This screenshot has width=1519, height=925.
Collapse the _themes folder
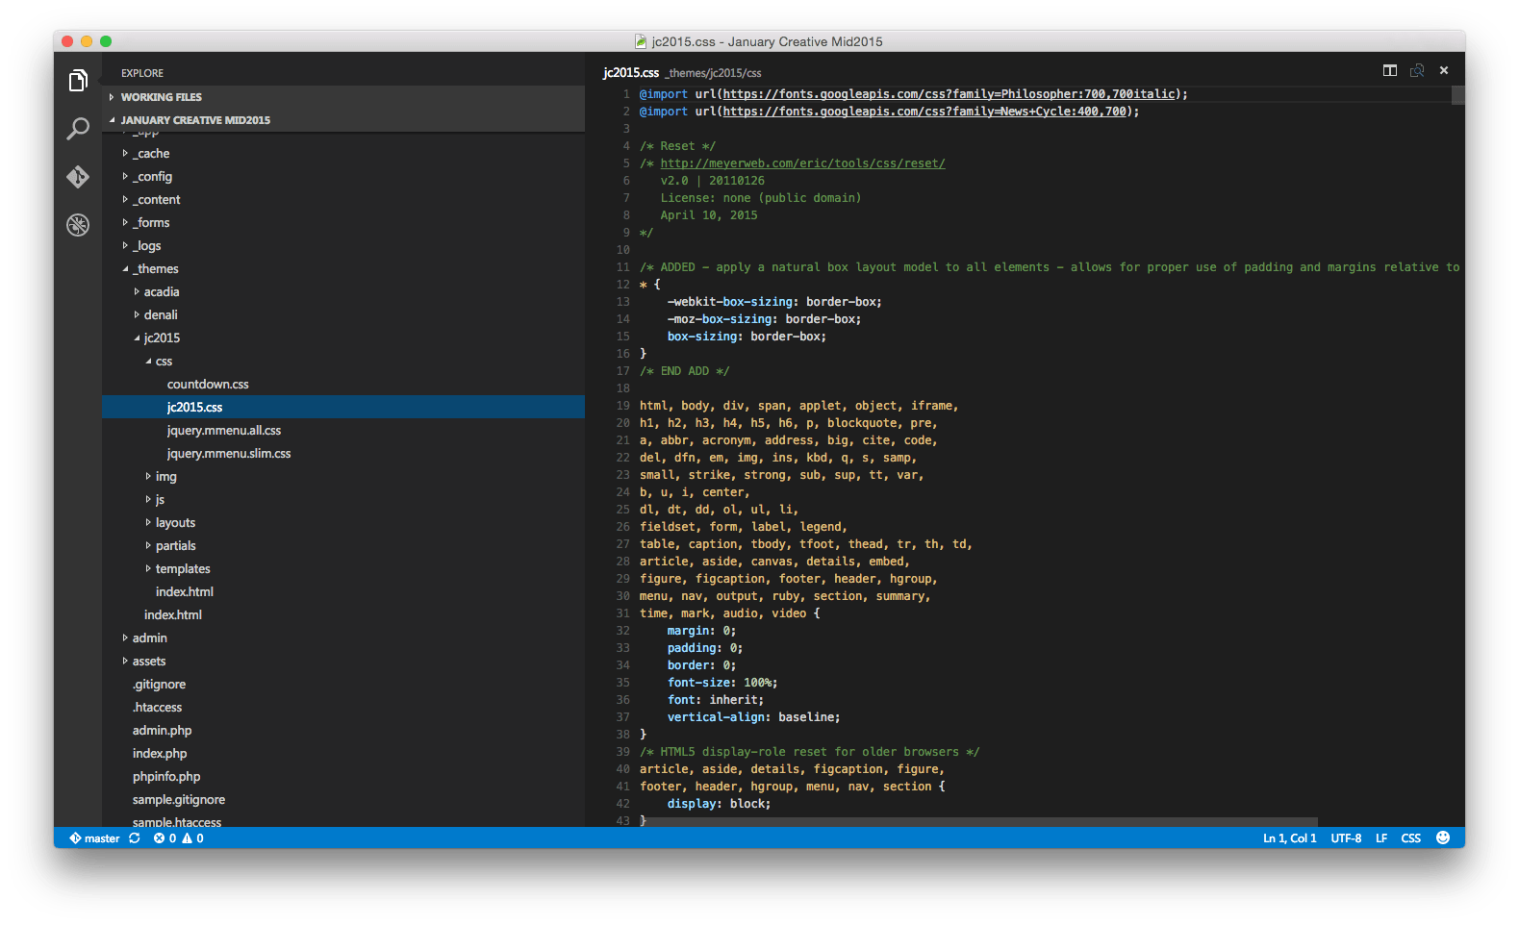tap(157, 269)
